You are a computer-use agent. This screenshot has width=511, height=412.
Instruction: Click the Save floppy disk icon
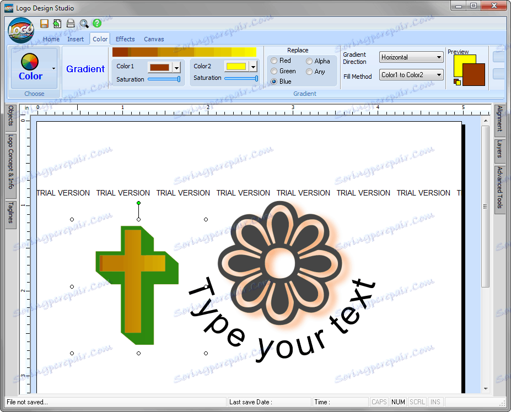(x=44, y=24)
